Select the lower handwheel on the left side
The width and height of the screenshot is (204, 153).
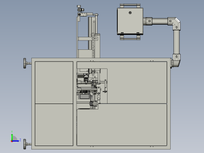pos(25,144)
